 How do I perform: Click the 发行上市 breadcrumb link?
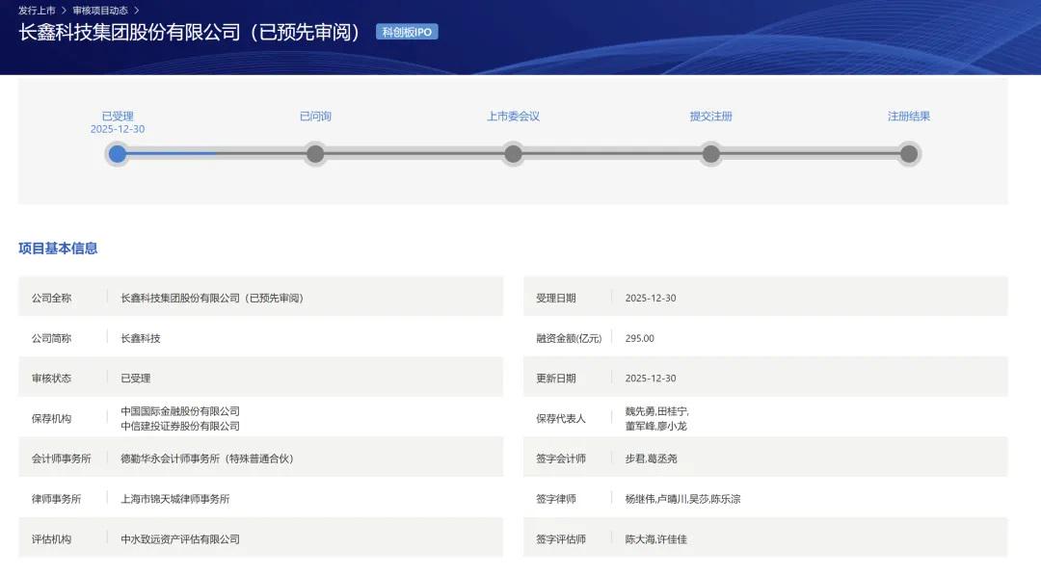click(x=37, y=11)
